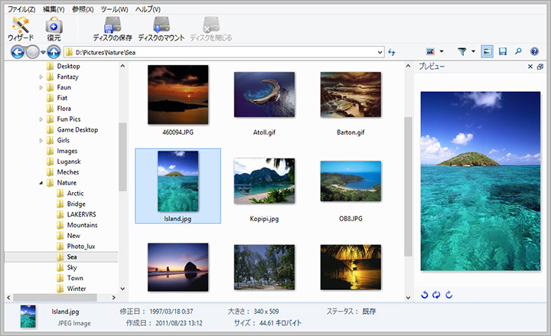Viewport: 551px width, 336px height.
Task: Click the filter funnel icon
Action: tap(462, 52)
